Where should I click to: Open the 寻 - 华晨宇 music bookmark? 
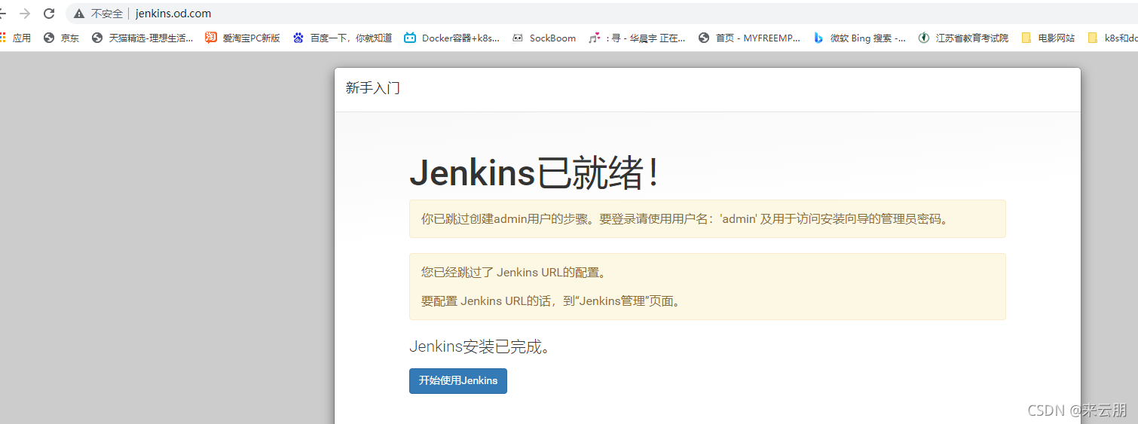[638, 38]
